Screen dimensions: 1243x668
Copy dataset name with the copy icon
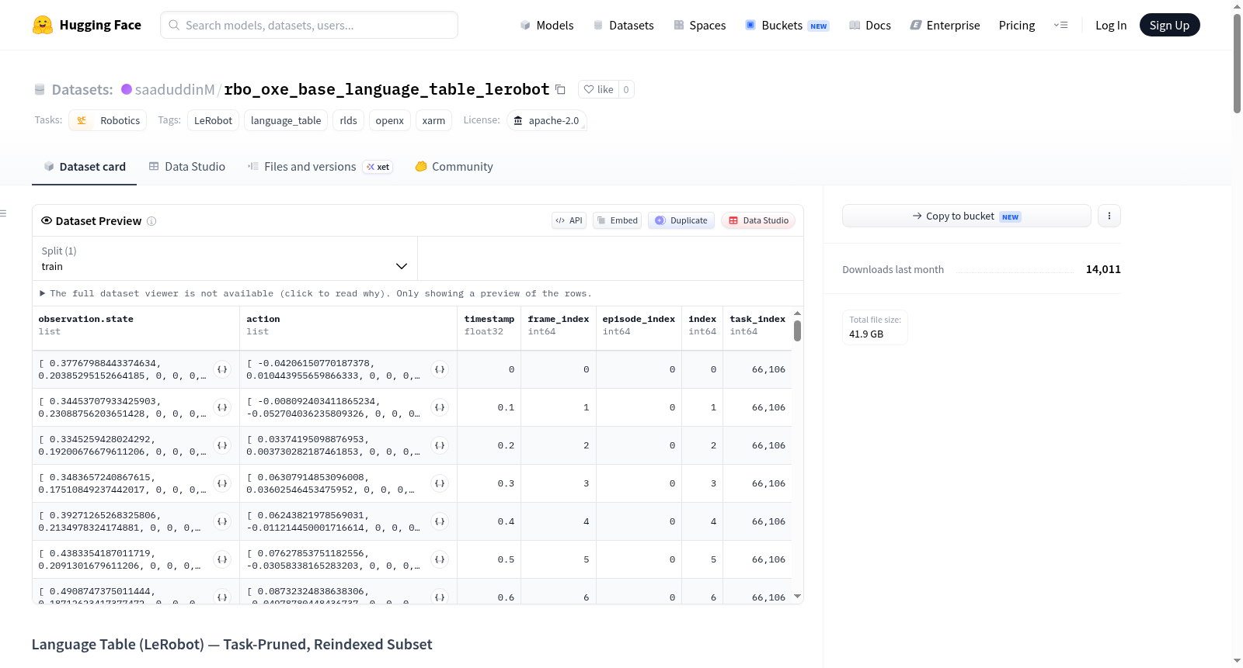click(560, 89)
